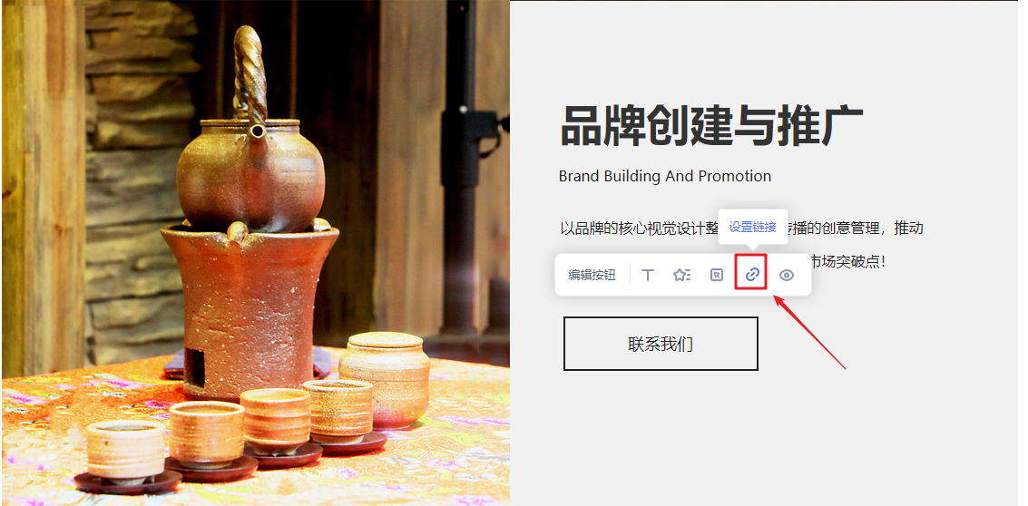Click the 联系我们 button

coord(661,344)
